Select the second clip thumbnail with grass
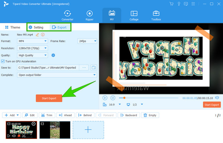 click(55, 130)
